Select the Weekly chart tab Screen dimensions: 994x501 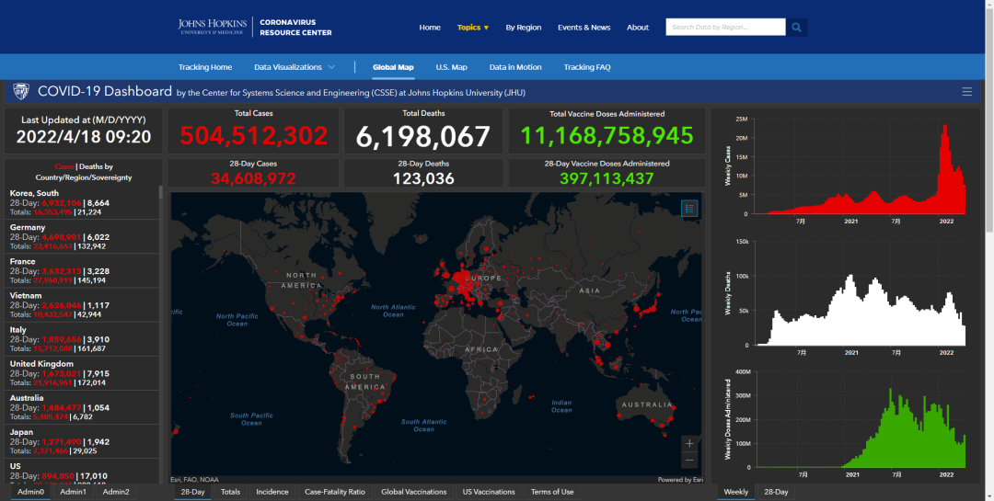736,492
